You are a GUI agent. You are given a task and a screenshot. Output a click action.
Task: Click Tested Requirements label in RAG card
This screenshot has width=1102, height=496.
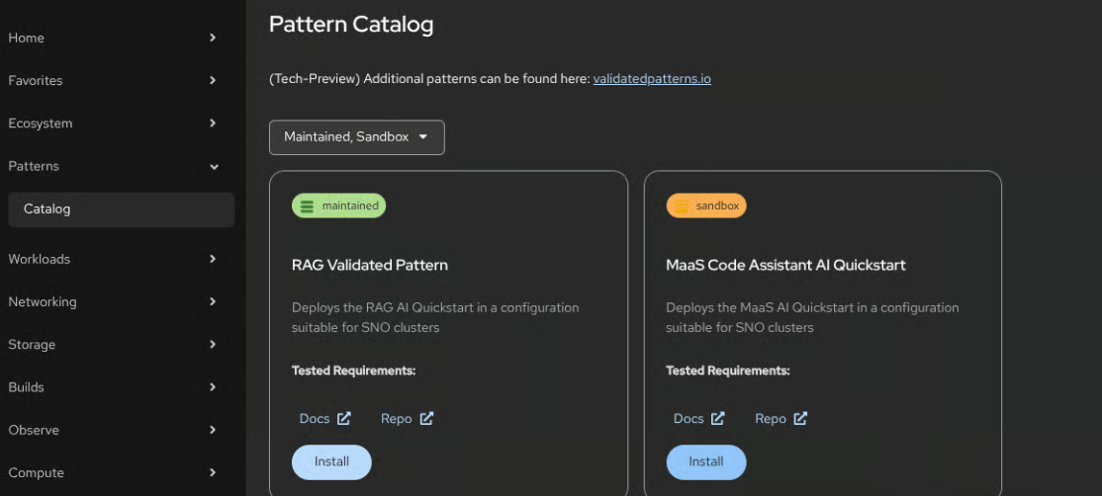pos(353,371)
